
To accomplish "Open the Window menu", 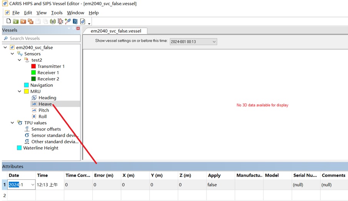I will pos(76,13).
